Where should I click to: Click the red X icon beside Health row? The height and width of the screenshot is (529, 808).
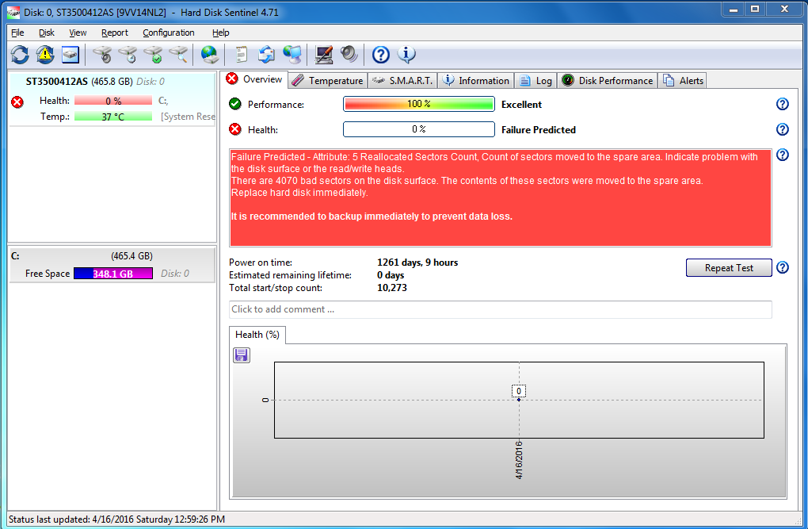[235, 129]
